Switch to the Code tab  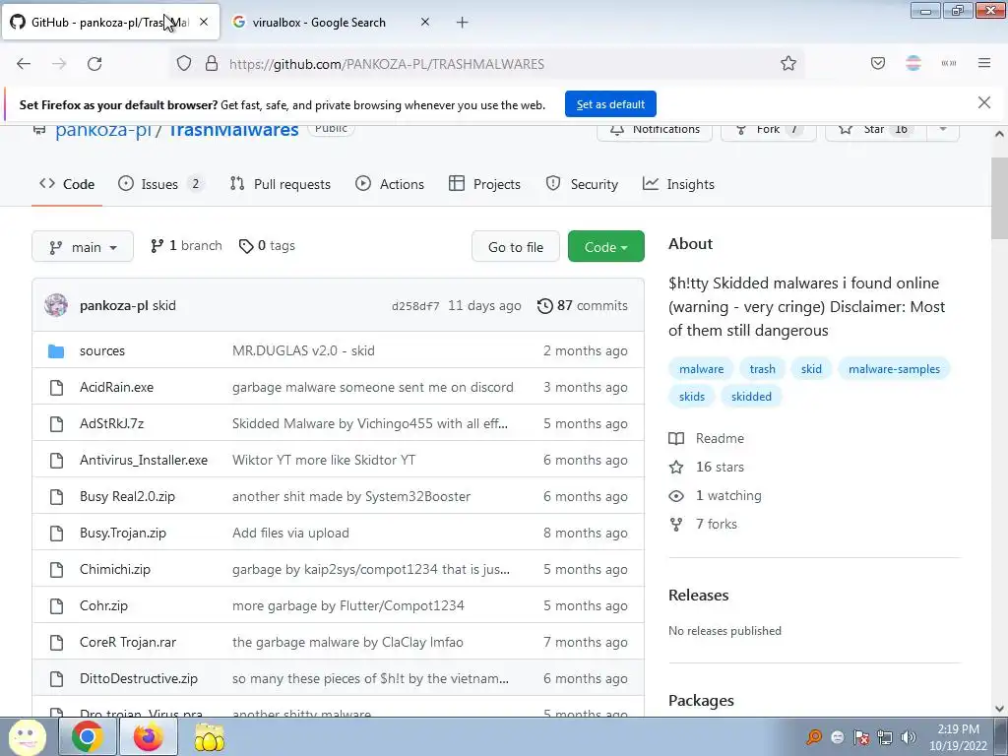67,184
